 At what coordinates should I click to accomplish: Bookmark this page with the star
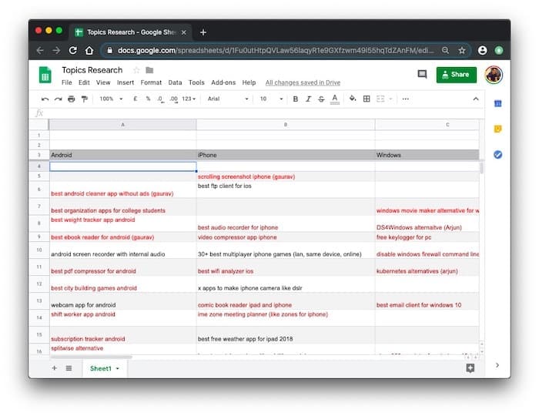pos(462,51)
